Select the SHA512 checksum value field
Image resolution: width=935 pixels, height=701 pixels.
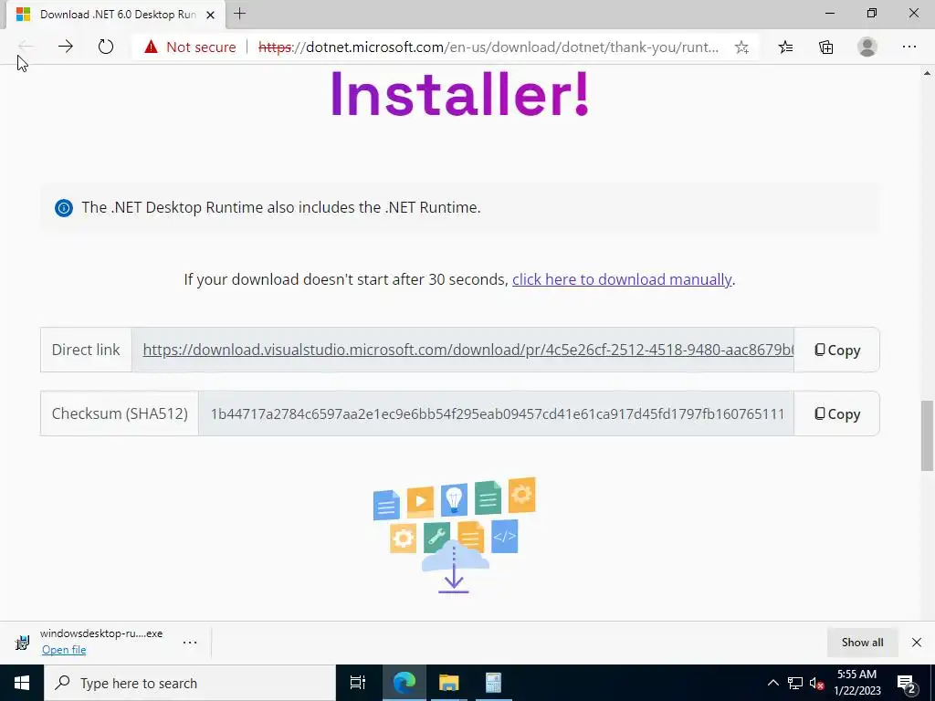(496, 413)
